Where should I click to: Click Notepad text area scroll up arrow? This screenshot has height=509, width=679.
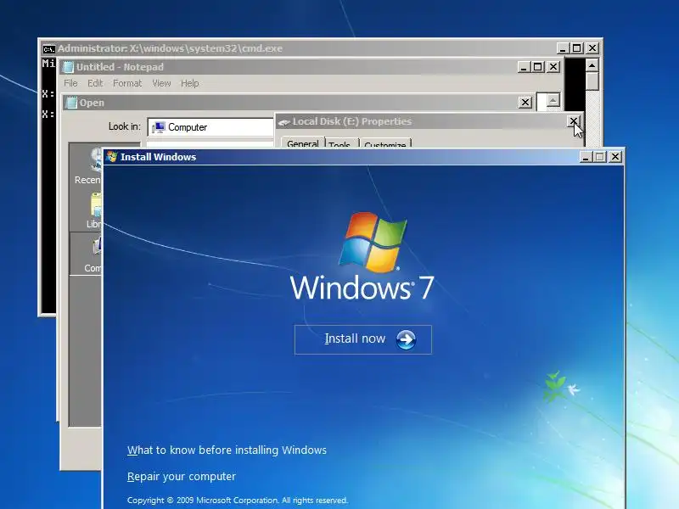(x=553, y=100)
